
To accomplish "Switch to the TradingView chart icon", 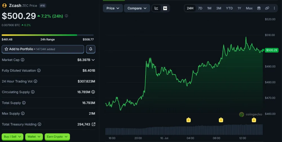I will (x=165, y=8).
